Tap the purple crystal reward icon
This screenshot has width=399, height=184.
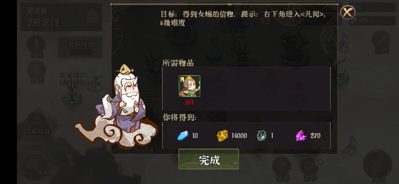(x=301, y=136)
